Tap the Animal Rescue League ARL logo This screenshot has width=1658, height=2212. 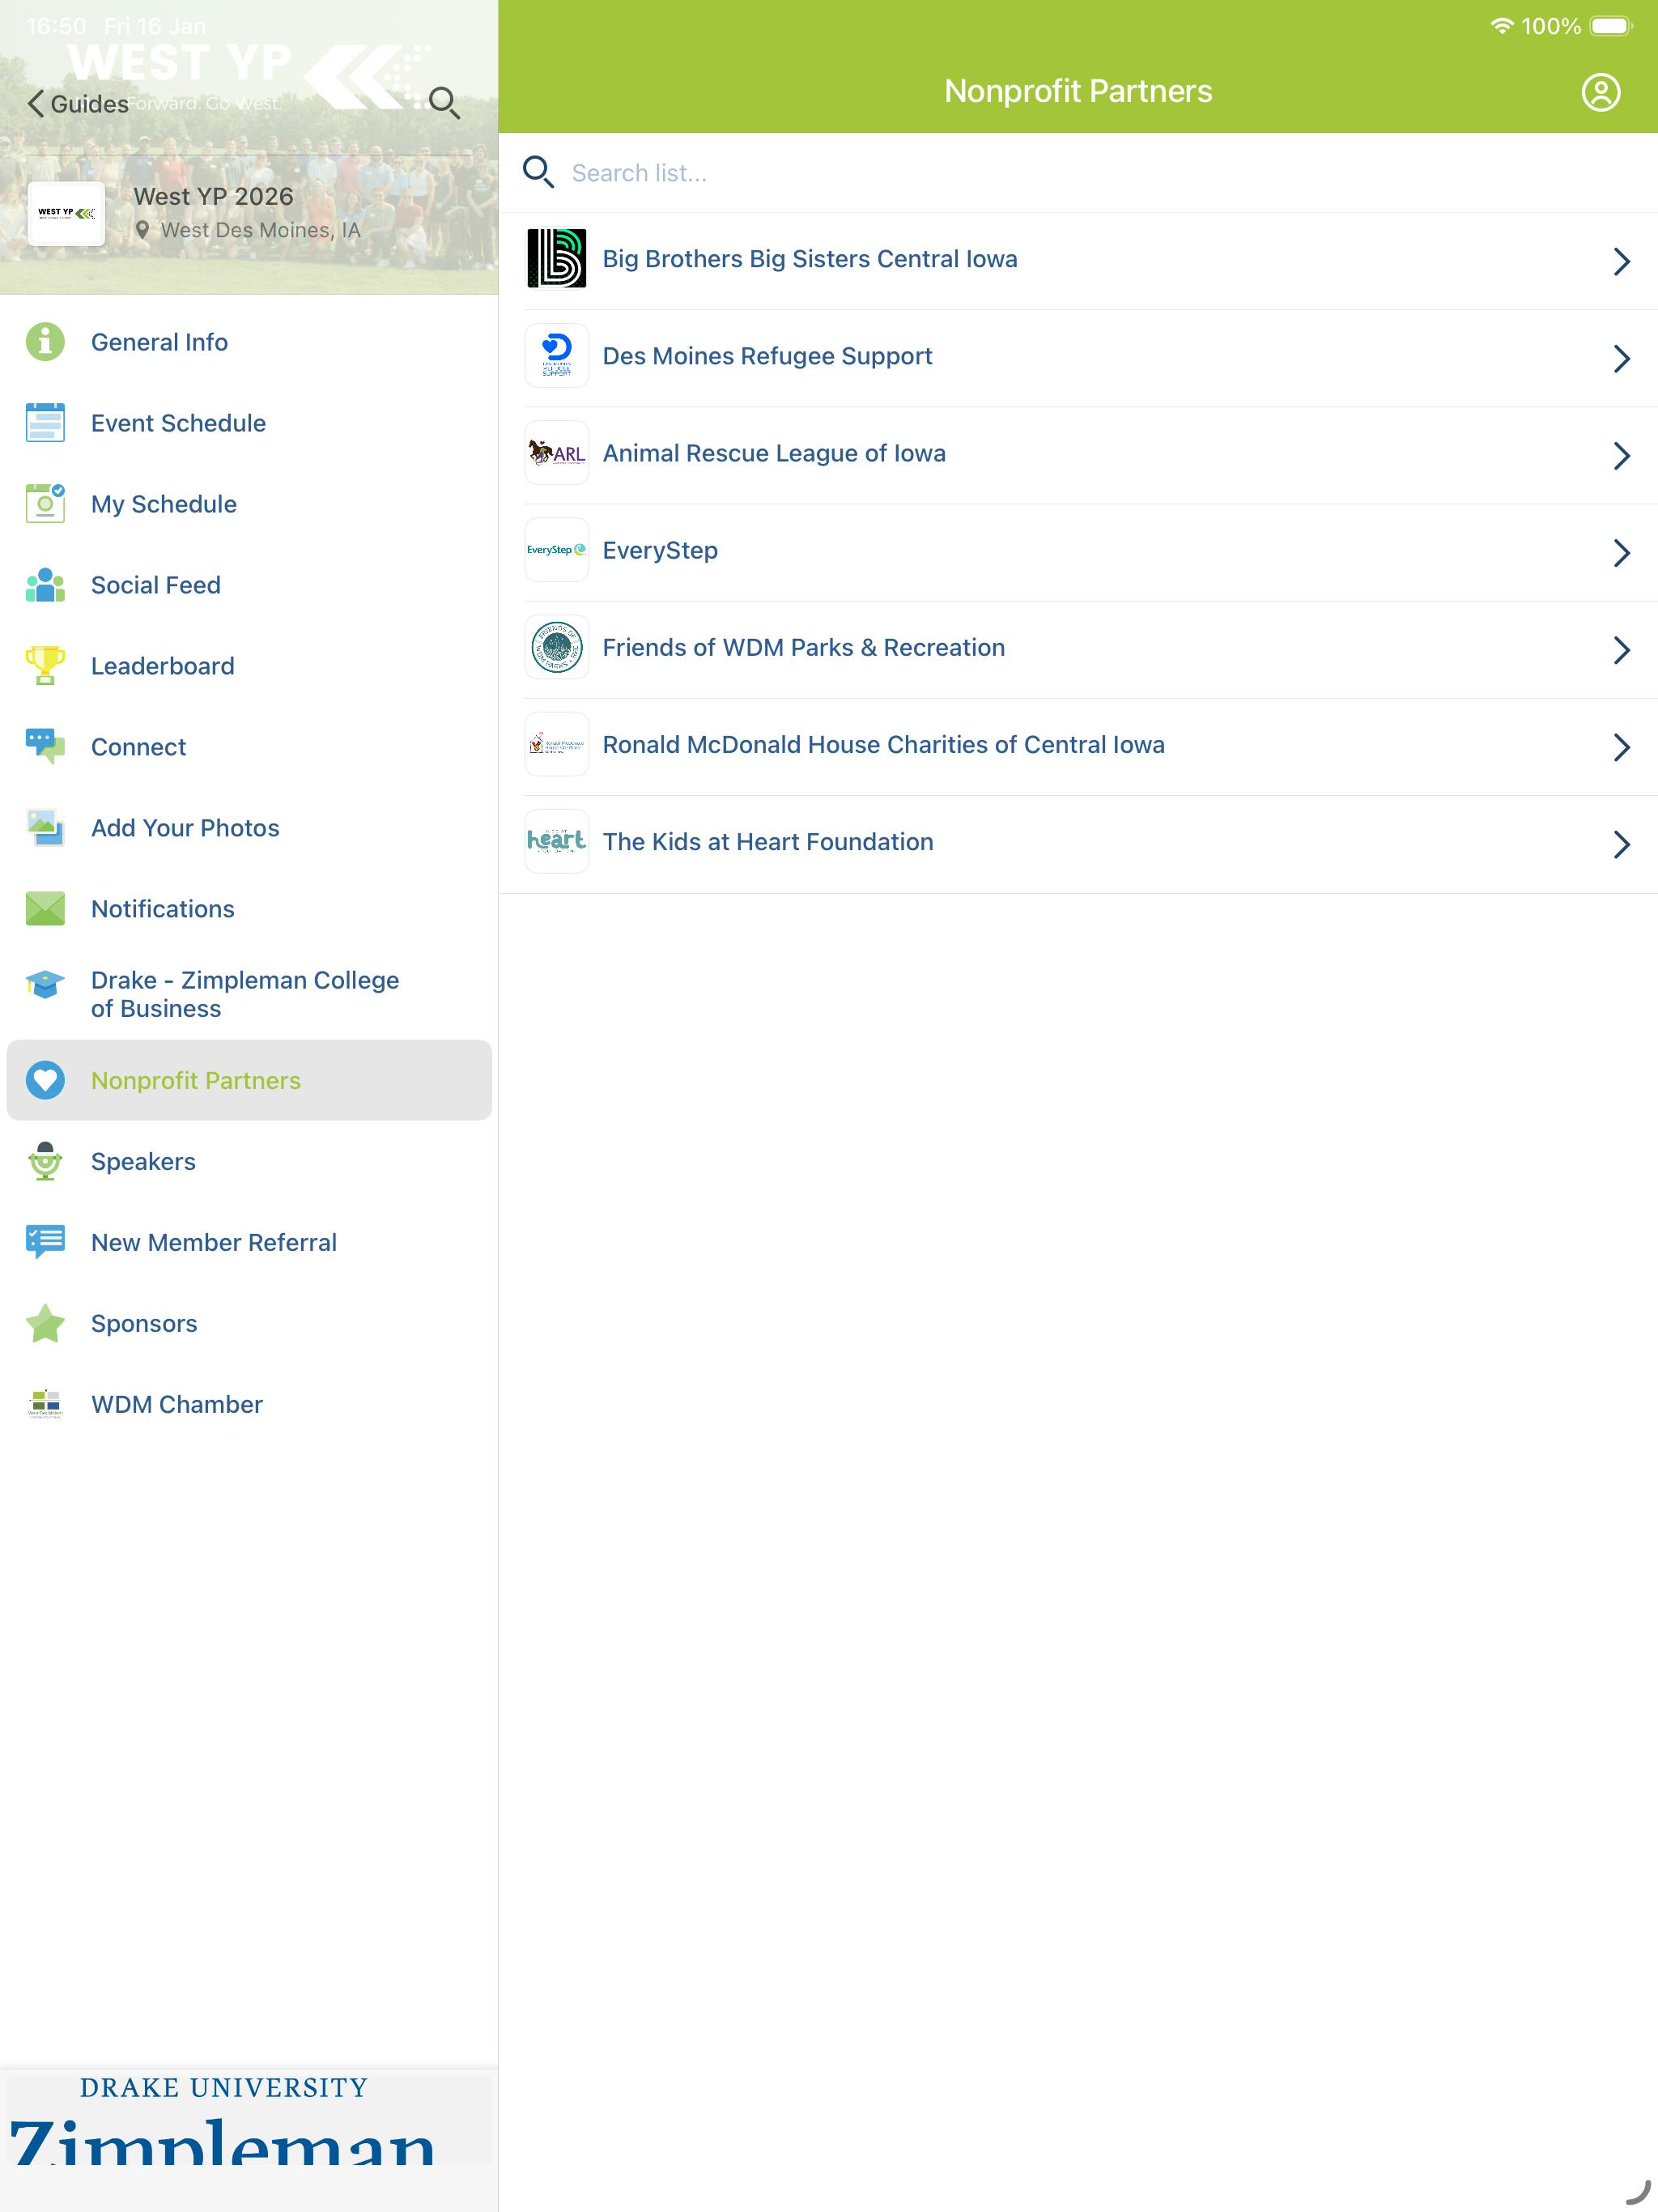(557, 453)
